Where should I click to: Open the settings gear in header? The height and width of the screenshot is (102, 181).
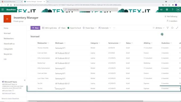(167, 10)
